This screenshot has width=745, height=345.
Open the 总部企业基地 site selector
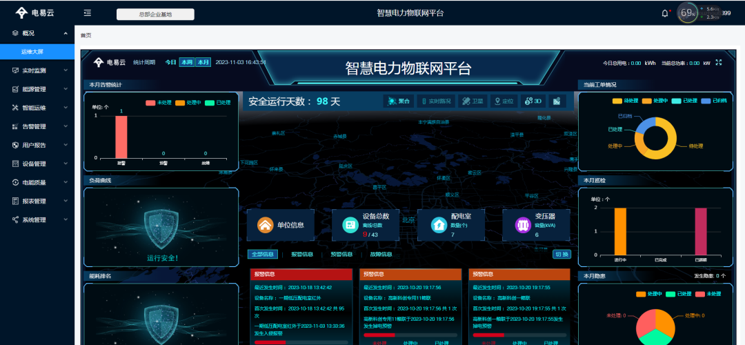(155, 14)
